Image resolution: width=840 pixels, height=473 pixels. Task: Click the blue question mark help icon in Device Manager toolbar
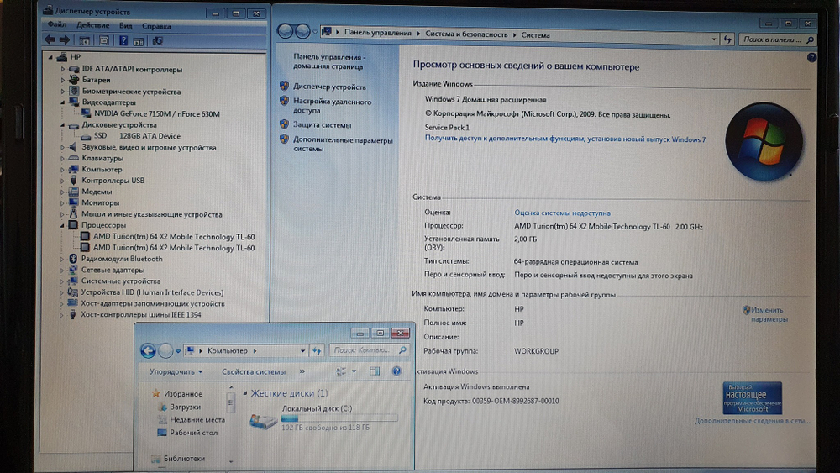[123, 40]
